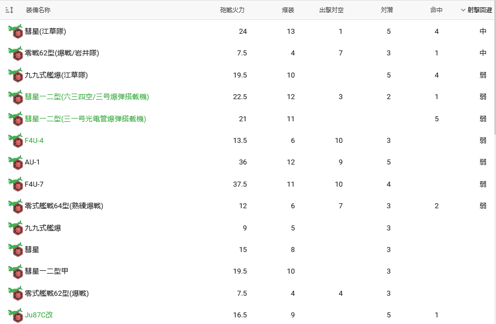Sort table by 砲戦火力 column header
Screen dimensions: 496x324
pos(232,10)
